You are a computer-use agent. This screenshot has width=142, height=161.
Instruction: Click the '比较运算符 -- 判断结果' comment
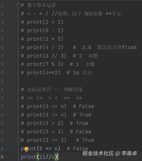pos(52,89)
